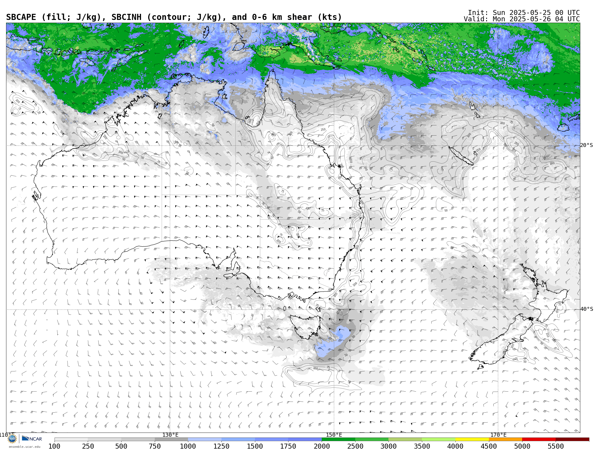598x450 pixels.
Task: Pick the medium green colorbar swatch (2500–3000)
Action: pos(372,439)
